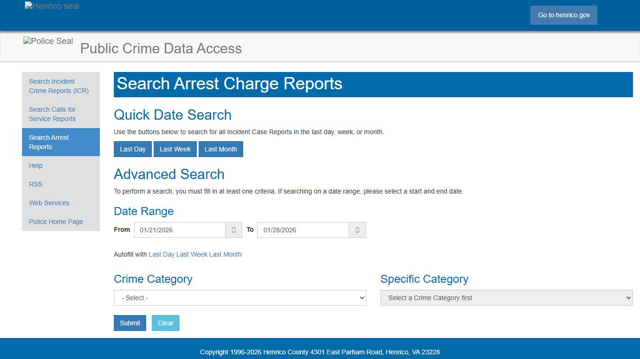Click the Henrico seal logo
The image size is (640, 359).
coord(52,6)
